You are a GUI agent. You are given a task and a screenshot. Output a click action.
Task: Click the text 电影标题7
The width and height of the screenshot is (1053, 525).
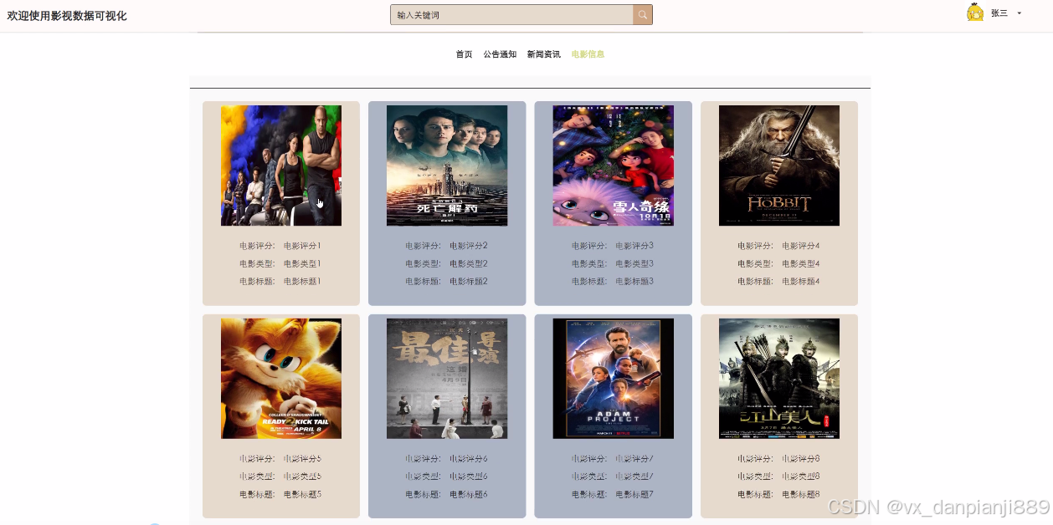(x=634, y=495)
